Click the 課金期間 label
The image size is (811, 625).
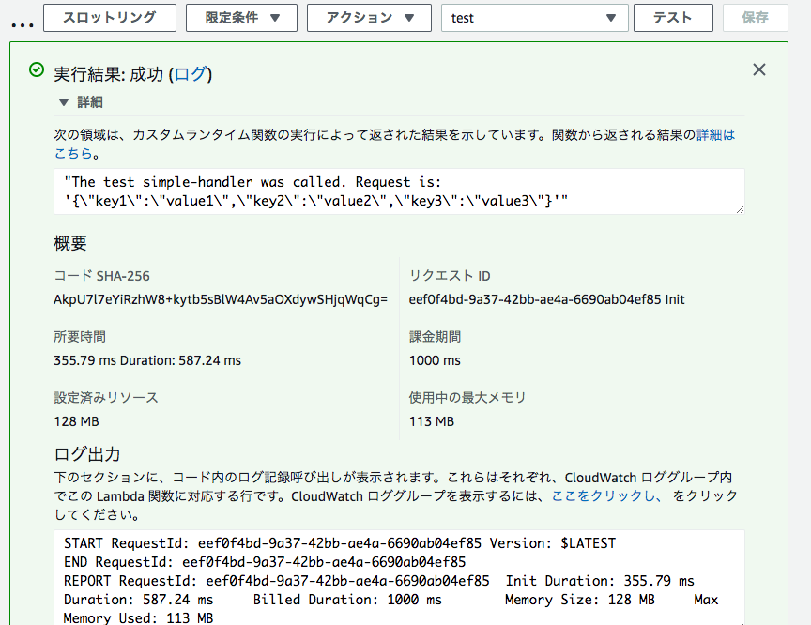435,337
